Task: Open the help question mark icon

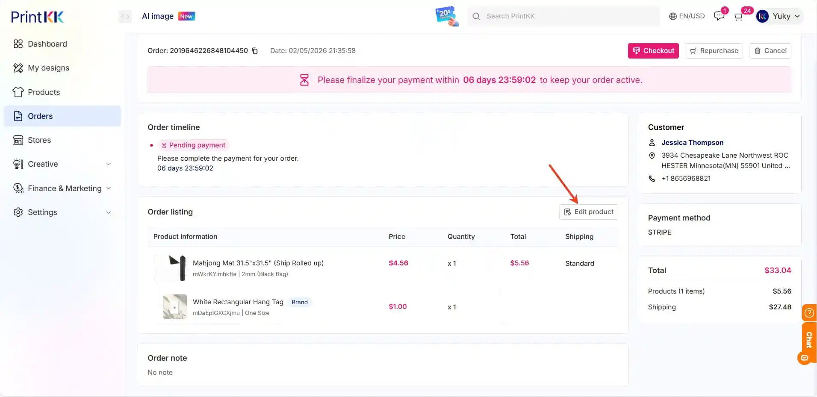Action: click(x=809, y=313)
